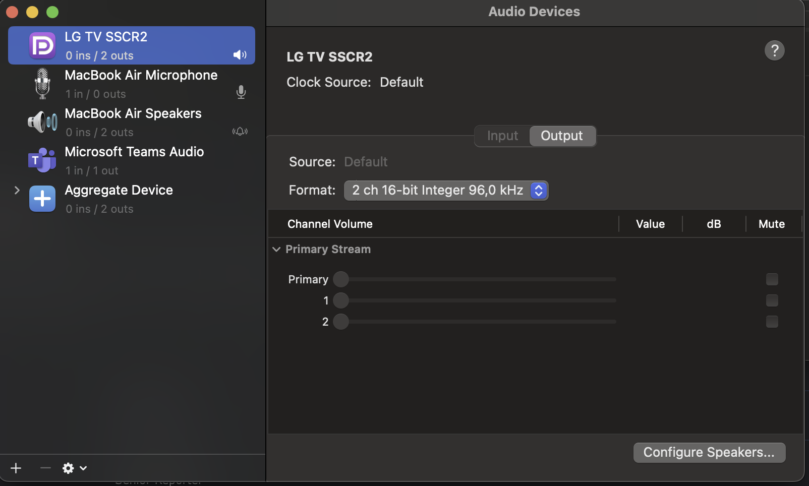
Task: Click the plus icon to add device
Action: pyautogui.click(x=16, y=468)
